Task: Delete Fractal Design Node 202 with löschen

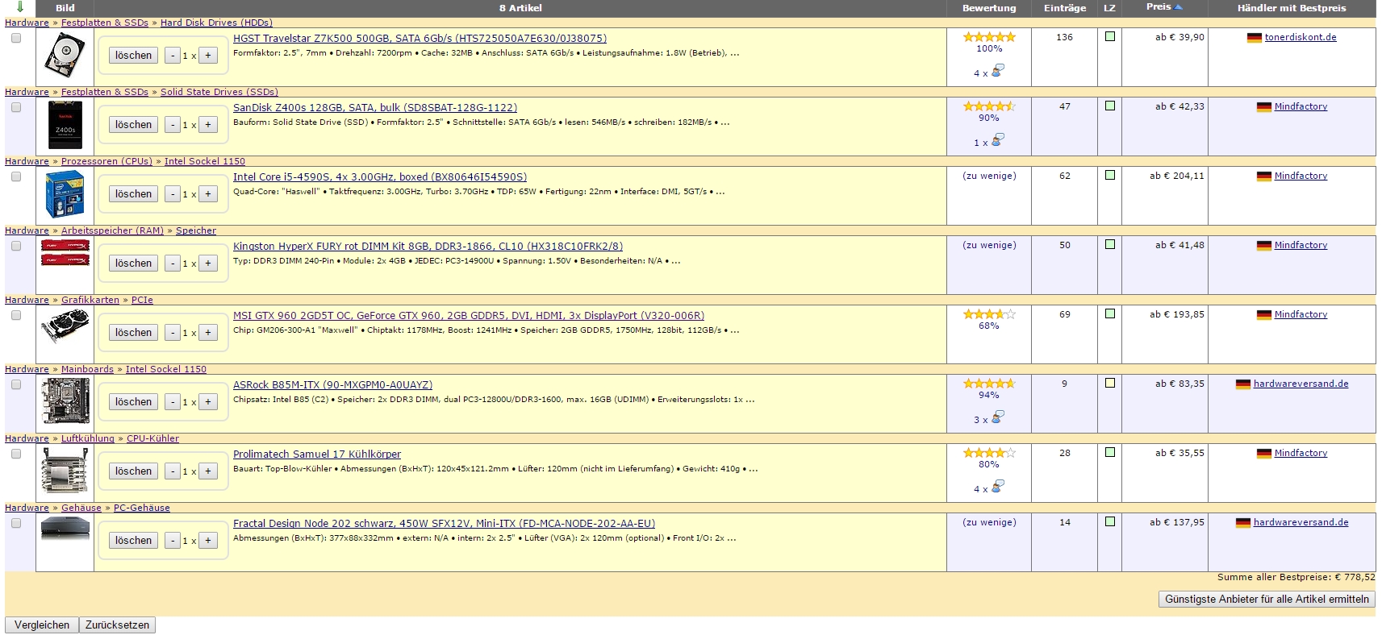Action: coord(133,541)
